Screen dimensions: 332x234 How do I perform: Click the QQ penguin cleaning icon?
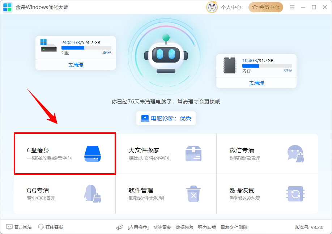(x=92, y=193)
